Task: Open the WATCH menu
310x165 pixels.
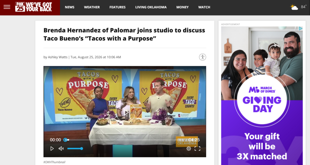Action: coord(204,7)
